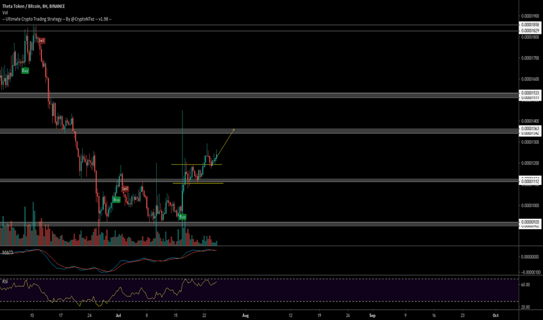Click the 0.00000920 price level tag
The image size is (543, 320).
(530, 222)
